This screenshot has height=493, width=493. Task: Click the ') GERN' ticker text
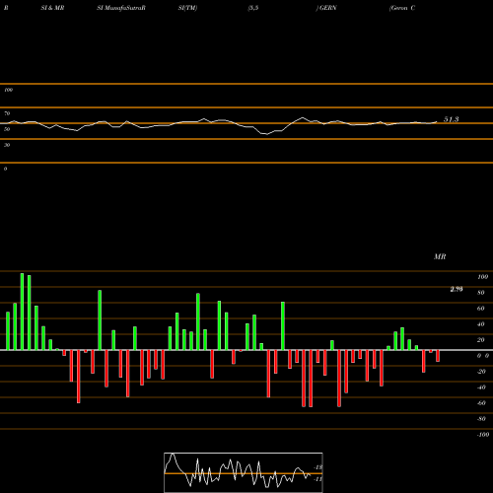(326, 8)
